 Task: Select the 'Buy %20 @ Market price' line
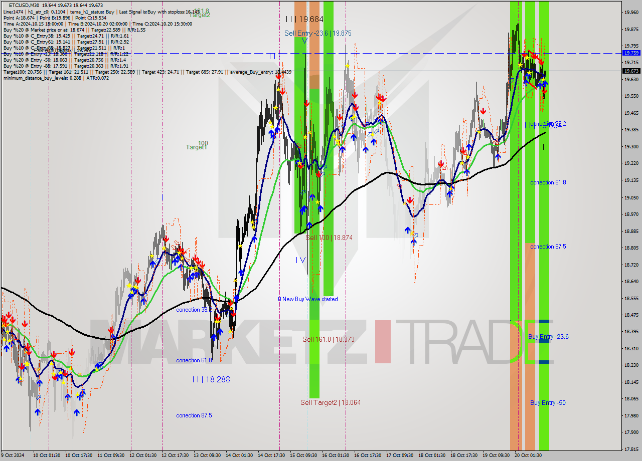coord(74,30)
